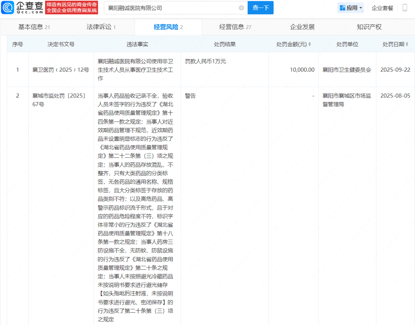Click decision number 襄卫医罚〔2025〕12号
This screenshot has width=415, height=325.
tap(61, 70)
